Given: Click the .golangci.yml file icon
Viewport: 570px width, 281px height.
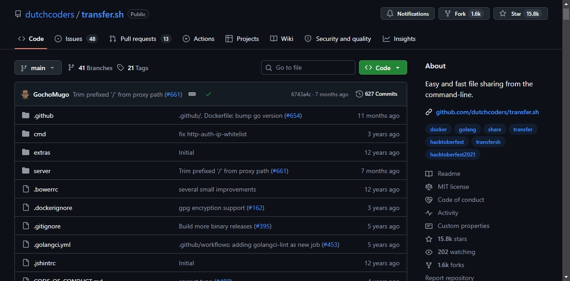Looking at the screenshot, I should 26,245.
